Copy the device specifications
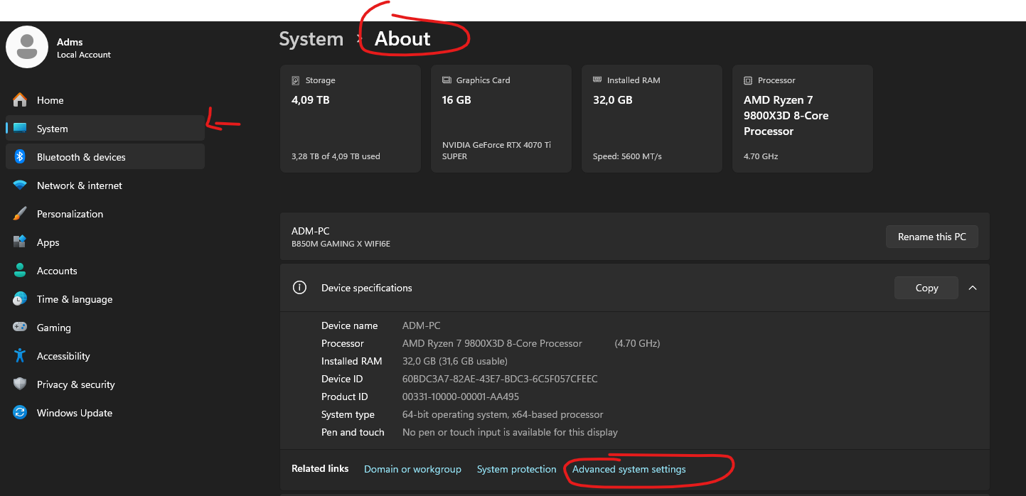Screen dimensions: 1026x496 (x=926, y=288)
